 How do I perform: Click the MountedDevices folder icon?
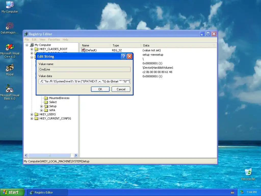coord(46,98)
